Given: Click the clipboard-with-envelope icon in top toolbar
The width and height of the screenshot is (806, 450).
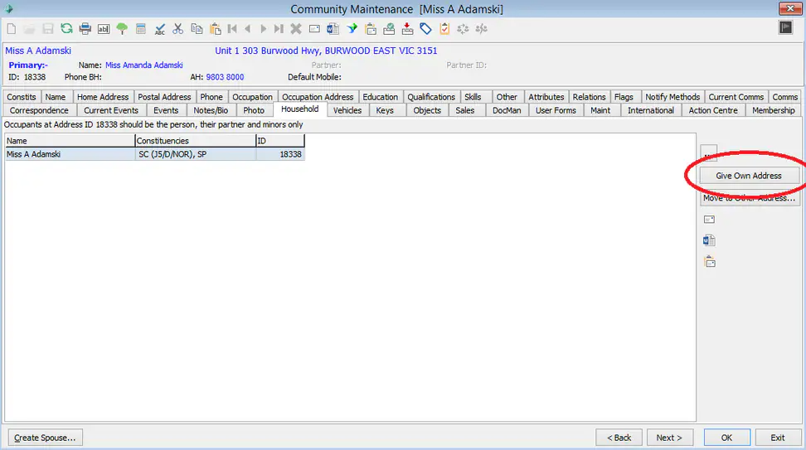Looking at the screenshot, I should pyautogui.click(x=370, y=29).
